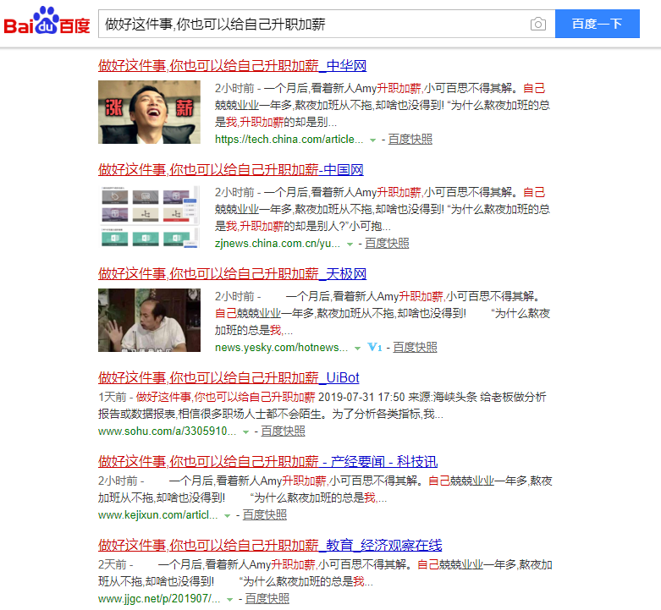The height and width of the screenshot is (610, 661).
Task: Open 百度快照 for the zjnews.china.com.cn result
Action: pyautogui.click(x=387, y=243)
